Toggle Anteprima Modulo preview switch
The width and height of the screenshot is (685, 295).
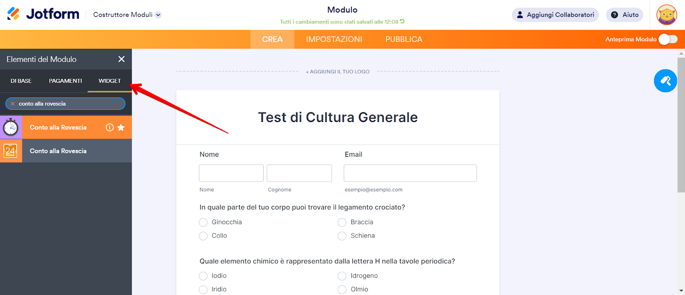[x=668, y=39]
